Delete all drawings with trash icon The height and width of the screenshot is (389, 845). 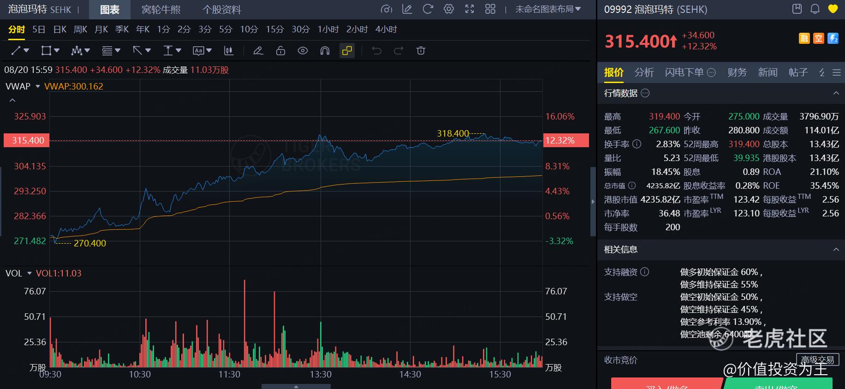tap(421, 51)
